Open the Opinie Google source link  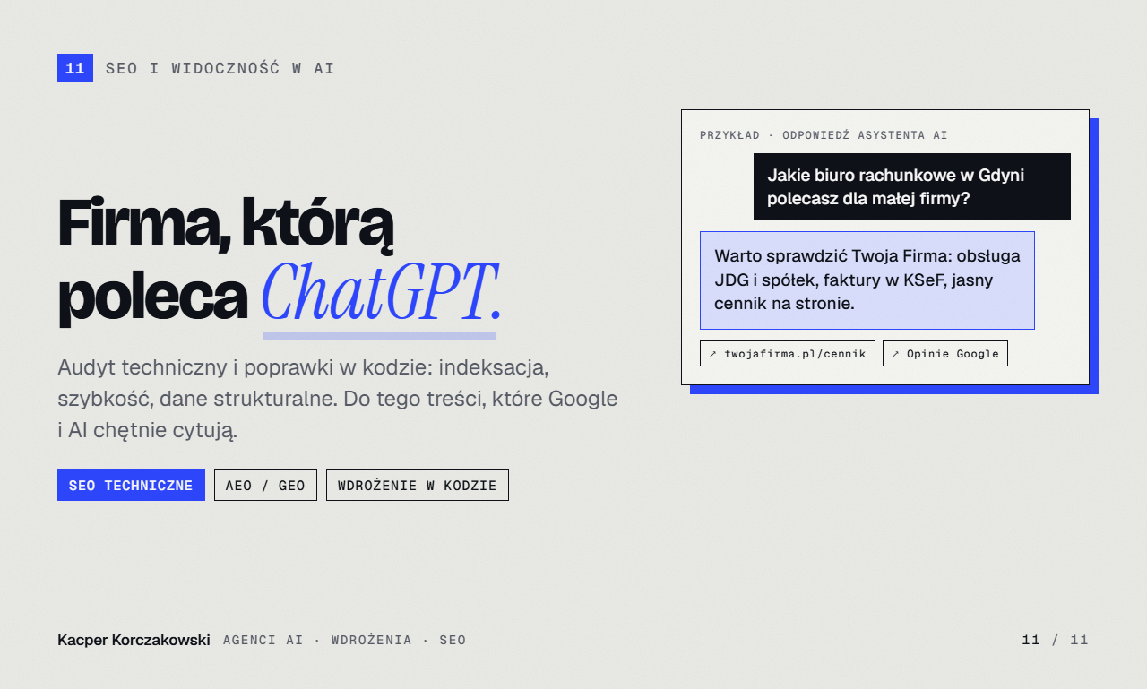[x=945, y=354]
